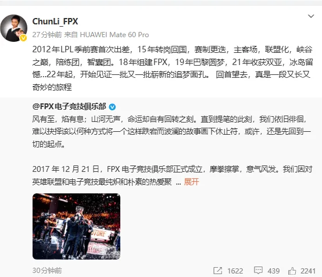
Task: Click the yellow verified badge on avatar
Action: 23,38
